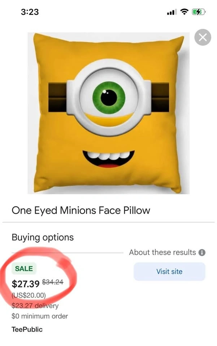
Task: Tap the green SALE badge
Action: click(x=24, y=269)
